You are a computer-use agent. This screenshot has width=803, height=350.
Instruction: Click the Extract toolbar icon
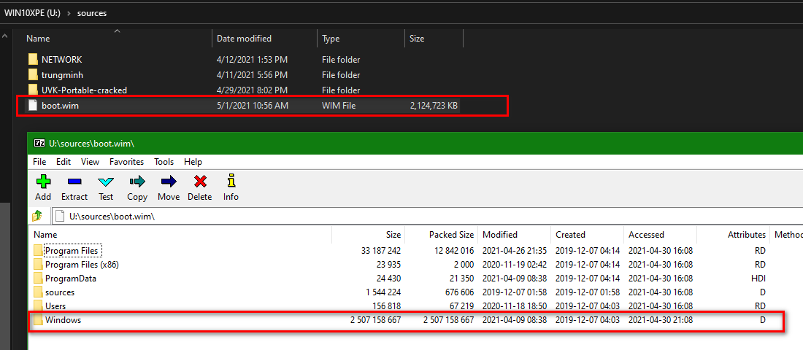point(74,182)
